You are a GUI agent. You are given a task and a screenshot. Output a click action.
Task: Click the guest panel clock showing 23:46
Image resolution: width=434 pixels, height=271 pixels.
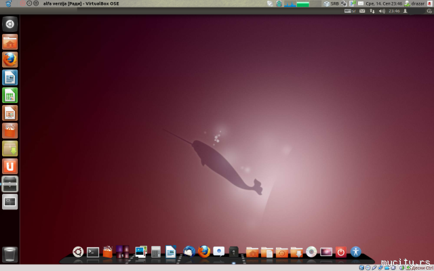click(x=394, y=11)
